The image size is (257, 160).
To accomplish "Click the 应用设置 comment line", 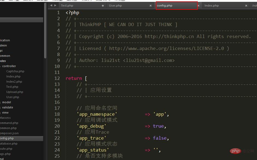I will tap(94, 90).
